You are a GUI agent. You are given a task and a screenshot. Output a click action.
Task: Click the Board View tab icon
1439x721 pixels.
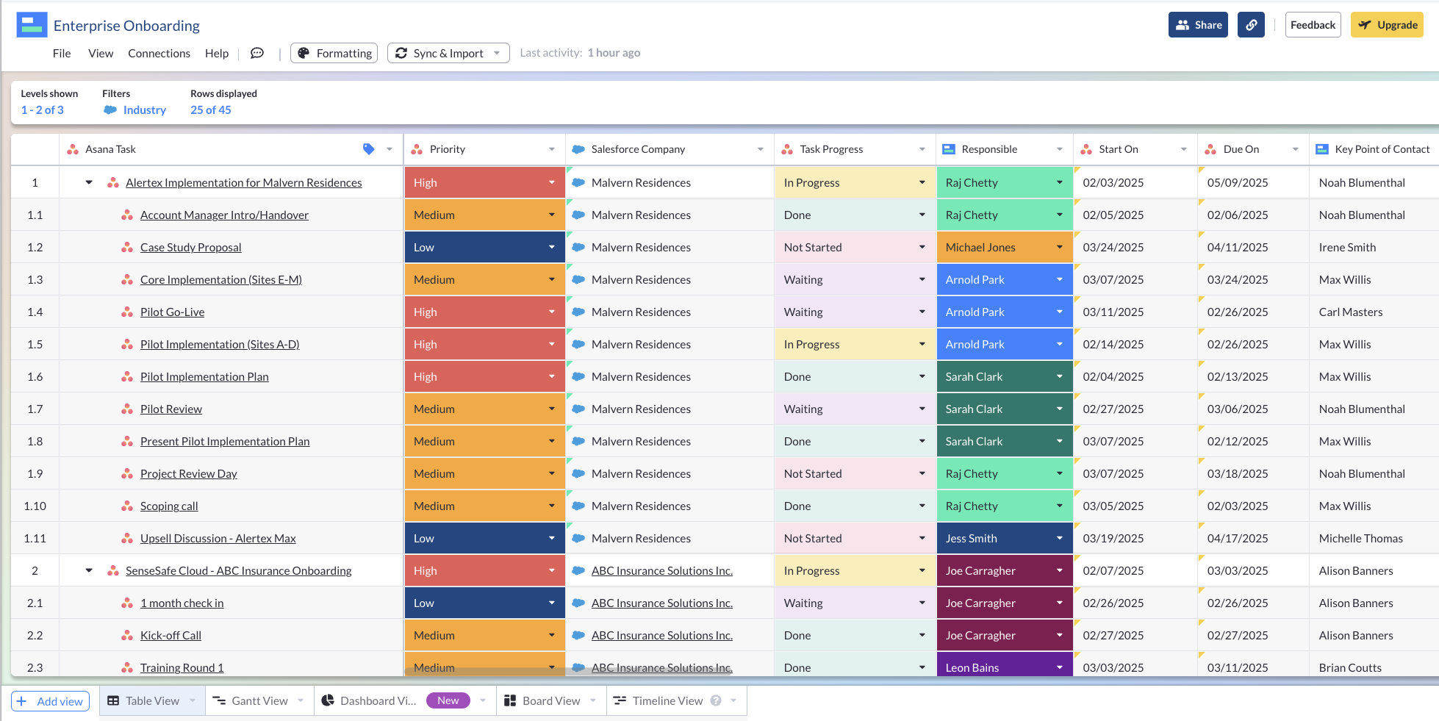tap(510, 701)
